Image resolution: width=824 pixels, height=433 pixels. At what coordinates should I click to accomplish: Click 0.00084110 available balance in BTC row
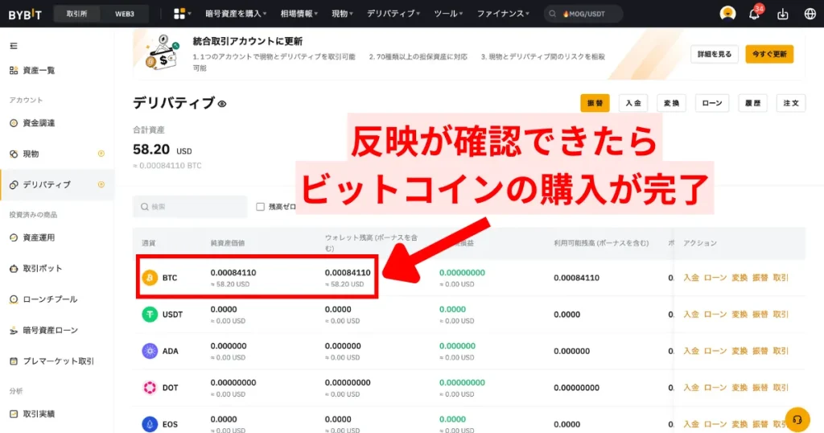click(x=576, y=278)
